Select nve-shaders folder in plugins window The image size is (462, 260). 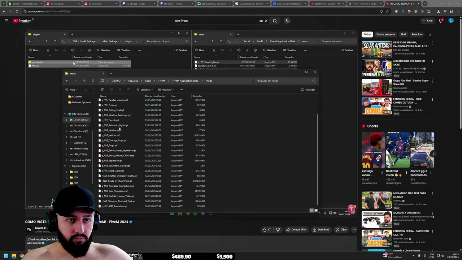pos(79,62)
